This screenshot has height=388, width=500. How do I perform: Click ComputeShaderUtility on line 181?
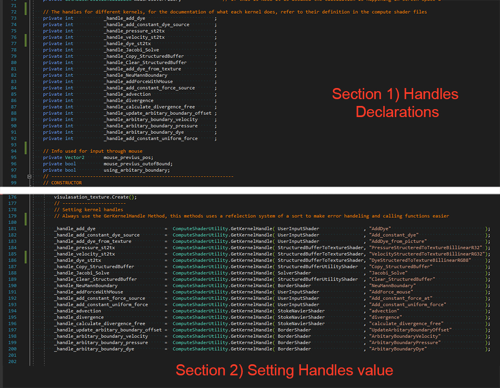pos(200,229)
